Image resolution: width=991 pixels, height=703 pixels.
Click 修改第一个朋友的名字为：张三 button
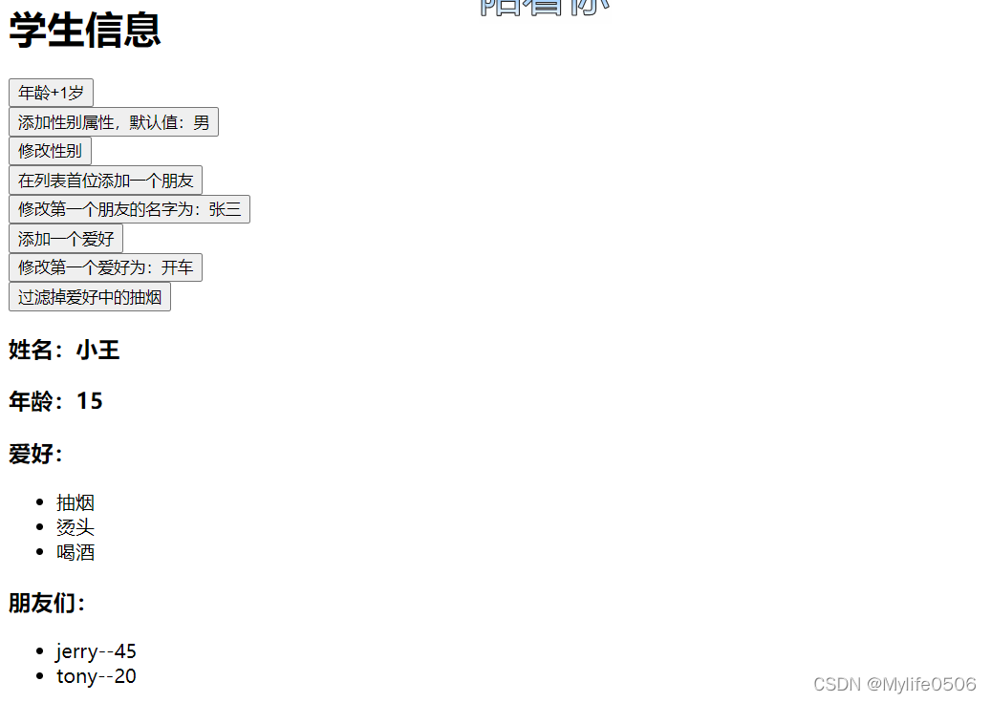click(x=130, y=209)
